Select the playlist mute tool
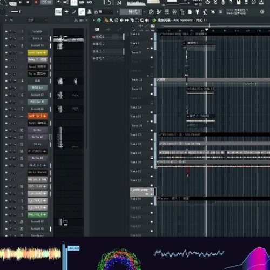The image size is (270, 270). point(122,20)
